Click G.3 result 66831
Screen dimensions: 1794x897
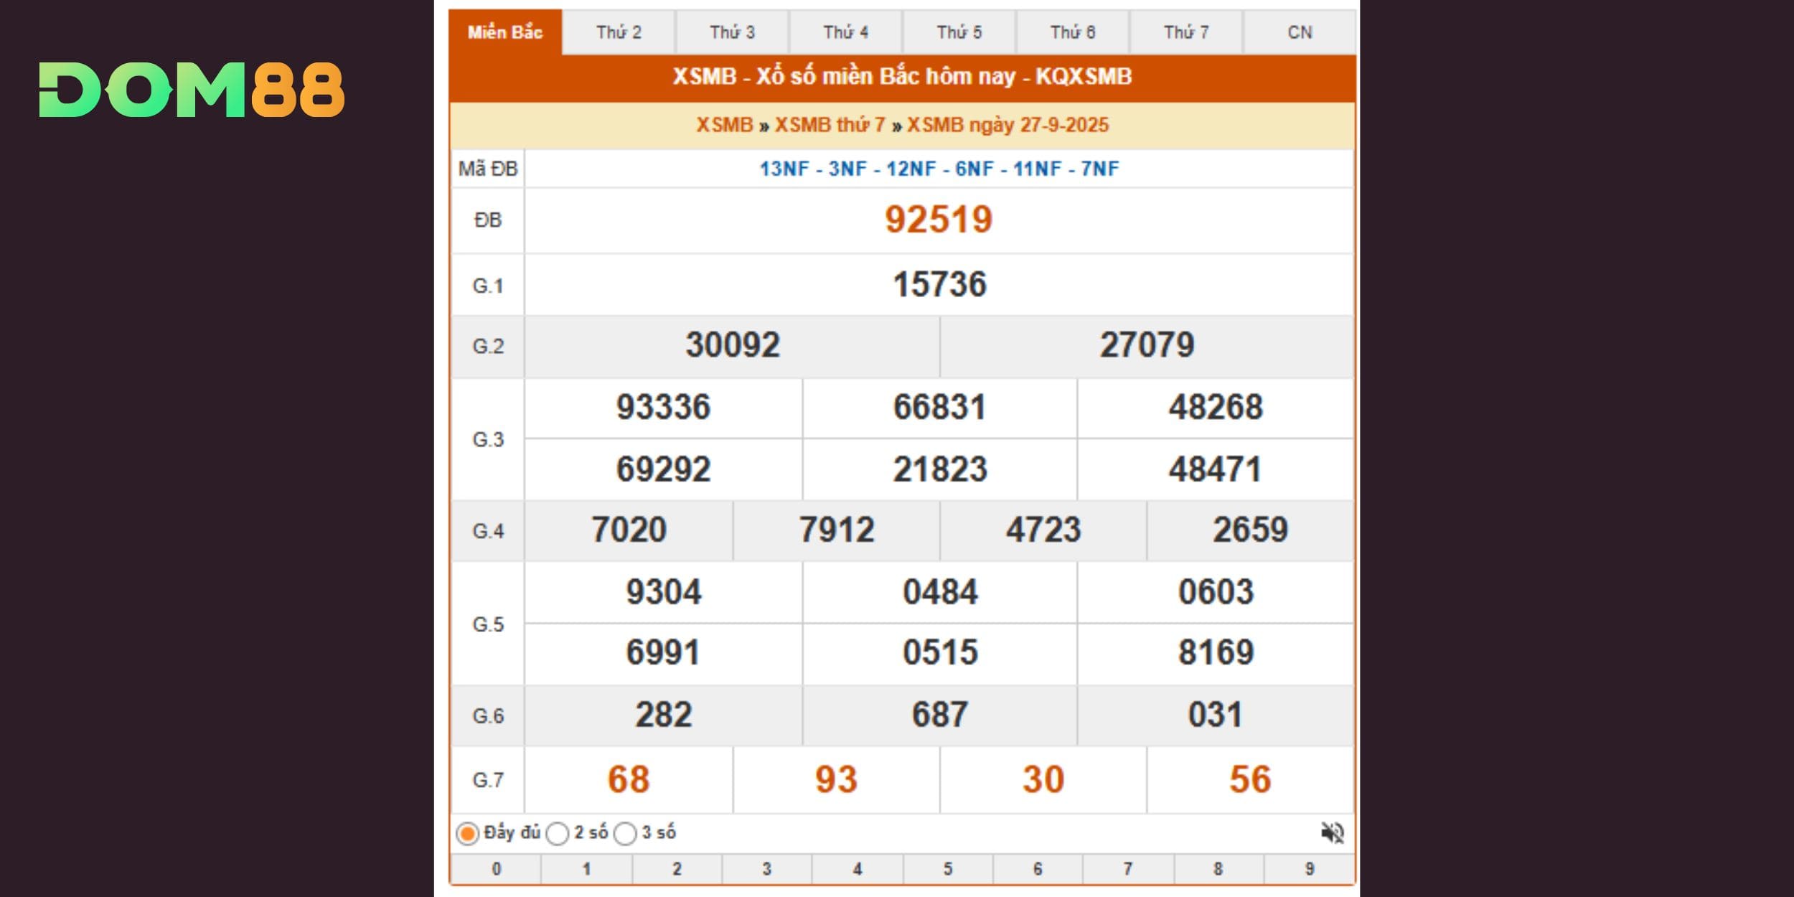pos(939,408)
